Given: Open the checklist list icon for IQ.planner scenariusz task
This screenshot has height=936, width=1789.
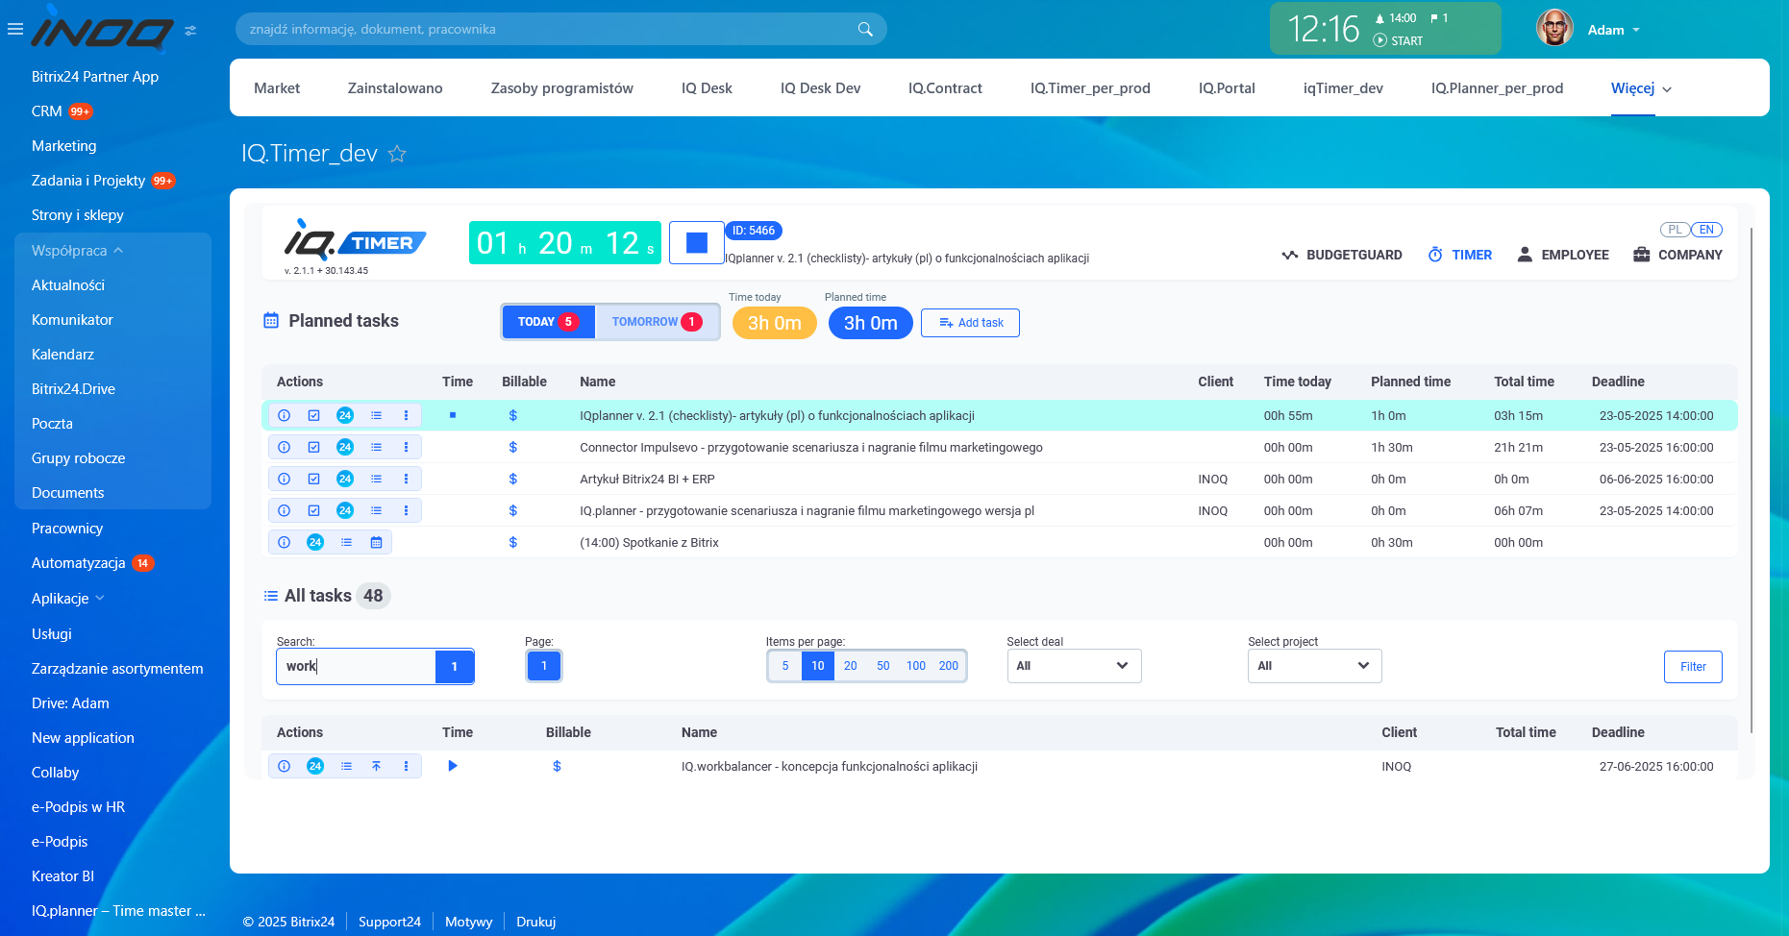Looking at the screenshot, I should pos(377,511).
